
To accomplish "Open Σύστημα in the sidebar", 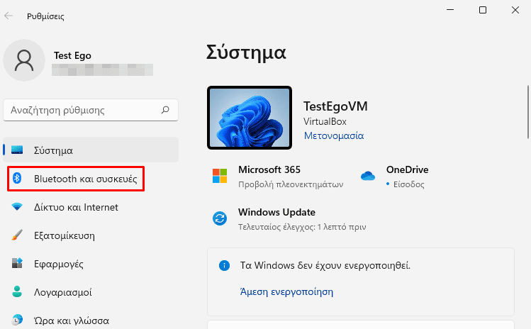I will 91,150.
